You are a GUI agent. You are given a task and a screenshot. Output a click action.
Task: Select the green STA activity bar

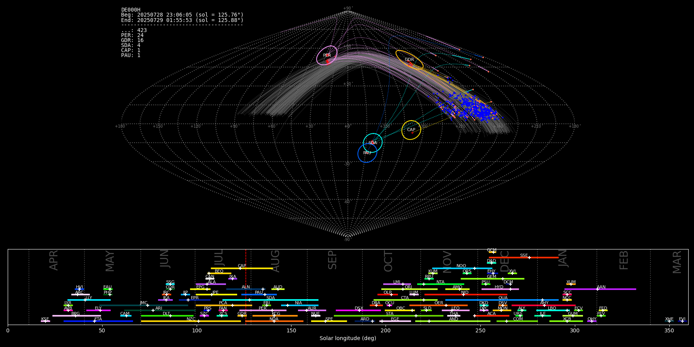click(389, 316)
